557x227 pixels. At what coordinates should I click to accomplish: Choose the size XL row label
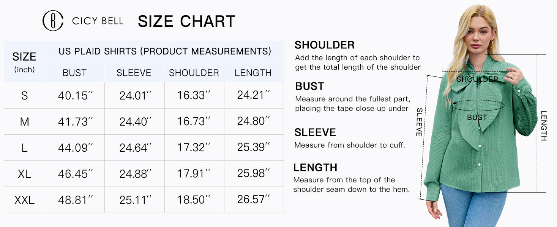[24, 174]
